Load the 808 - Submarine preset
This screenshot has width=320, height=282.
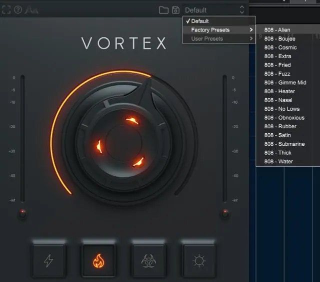pos(284,144)
